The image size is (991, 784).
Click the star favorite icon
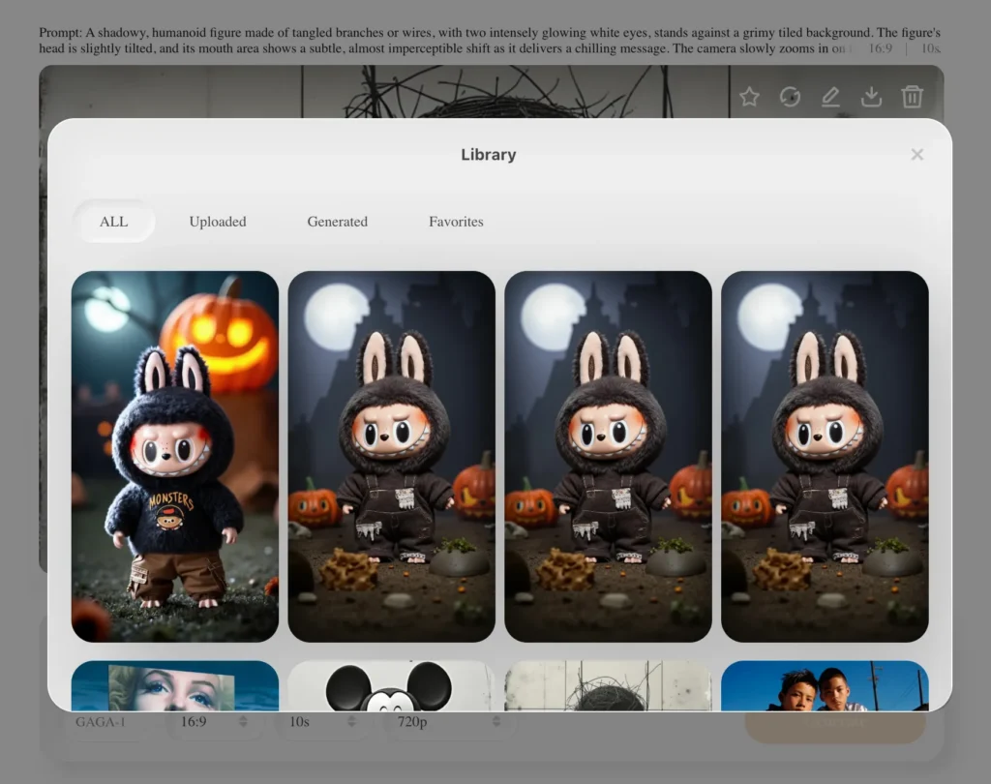pos(749,97)
